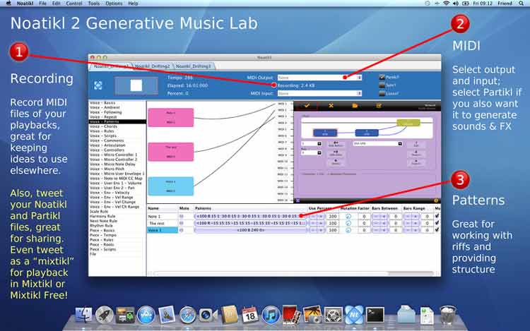This screenshot has height=331, width=530.
Task: Click the Mutation Factor icon in the Voice 1 row
Action: click(348, 230)
